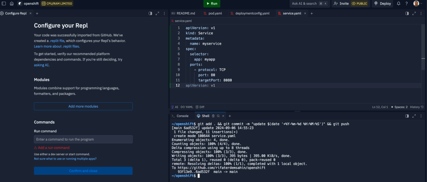Open AI assistant in editor status bar
Viewport: 427px width, 182px height.
click(174, 107)
